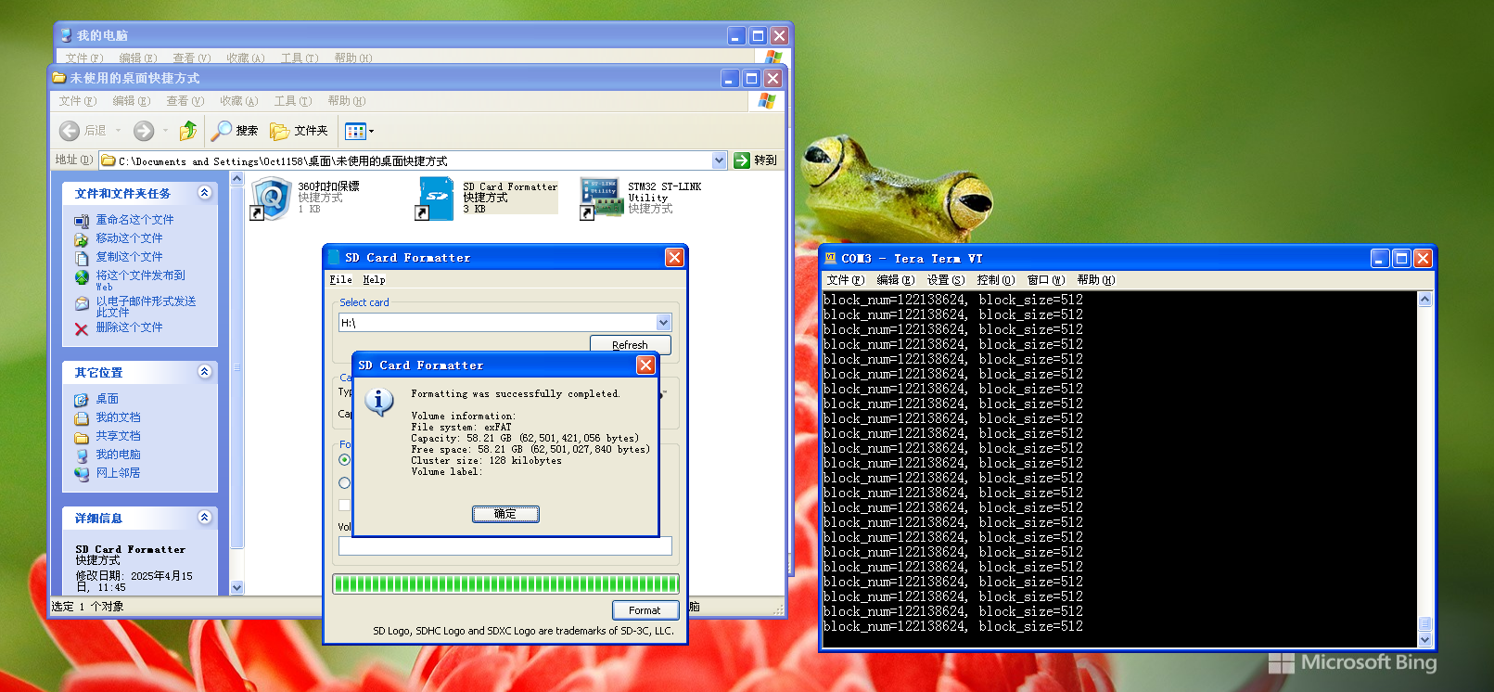
Task: Click the 网上邻居 link text
Action: coord(118,473)
